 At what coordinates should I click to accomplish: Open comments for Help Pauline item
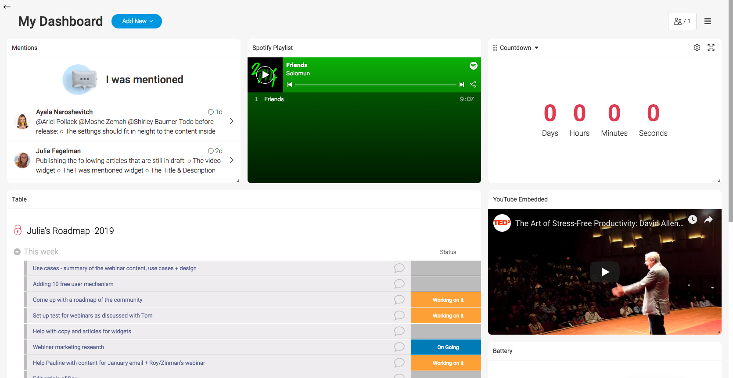click(399, 363)
